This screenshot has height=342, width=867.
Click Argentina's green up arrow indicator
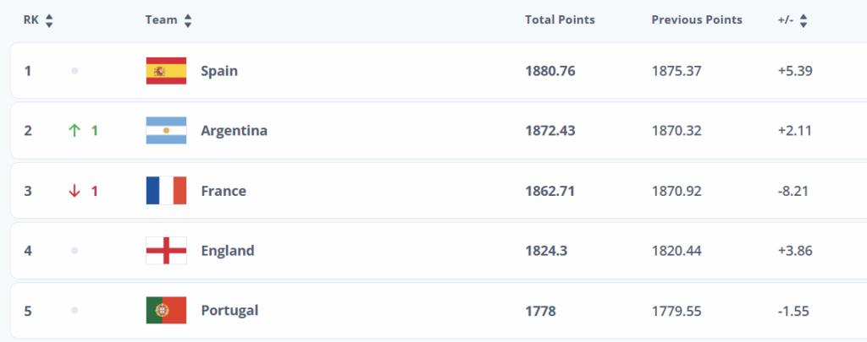[x=75, y=131]
